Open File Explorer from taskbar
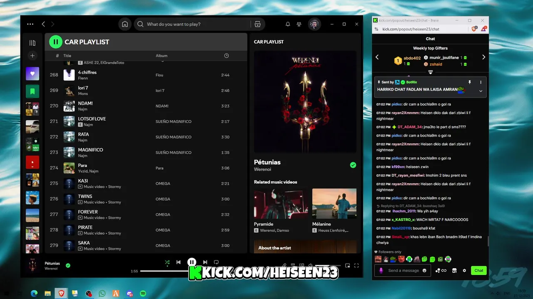This screenshot has width=533, height=299. (47, 294)
